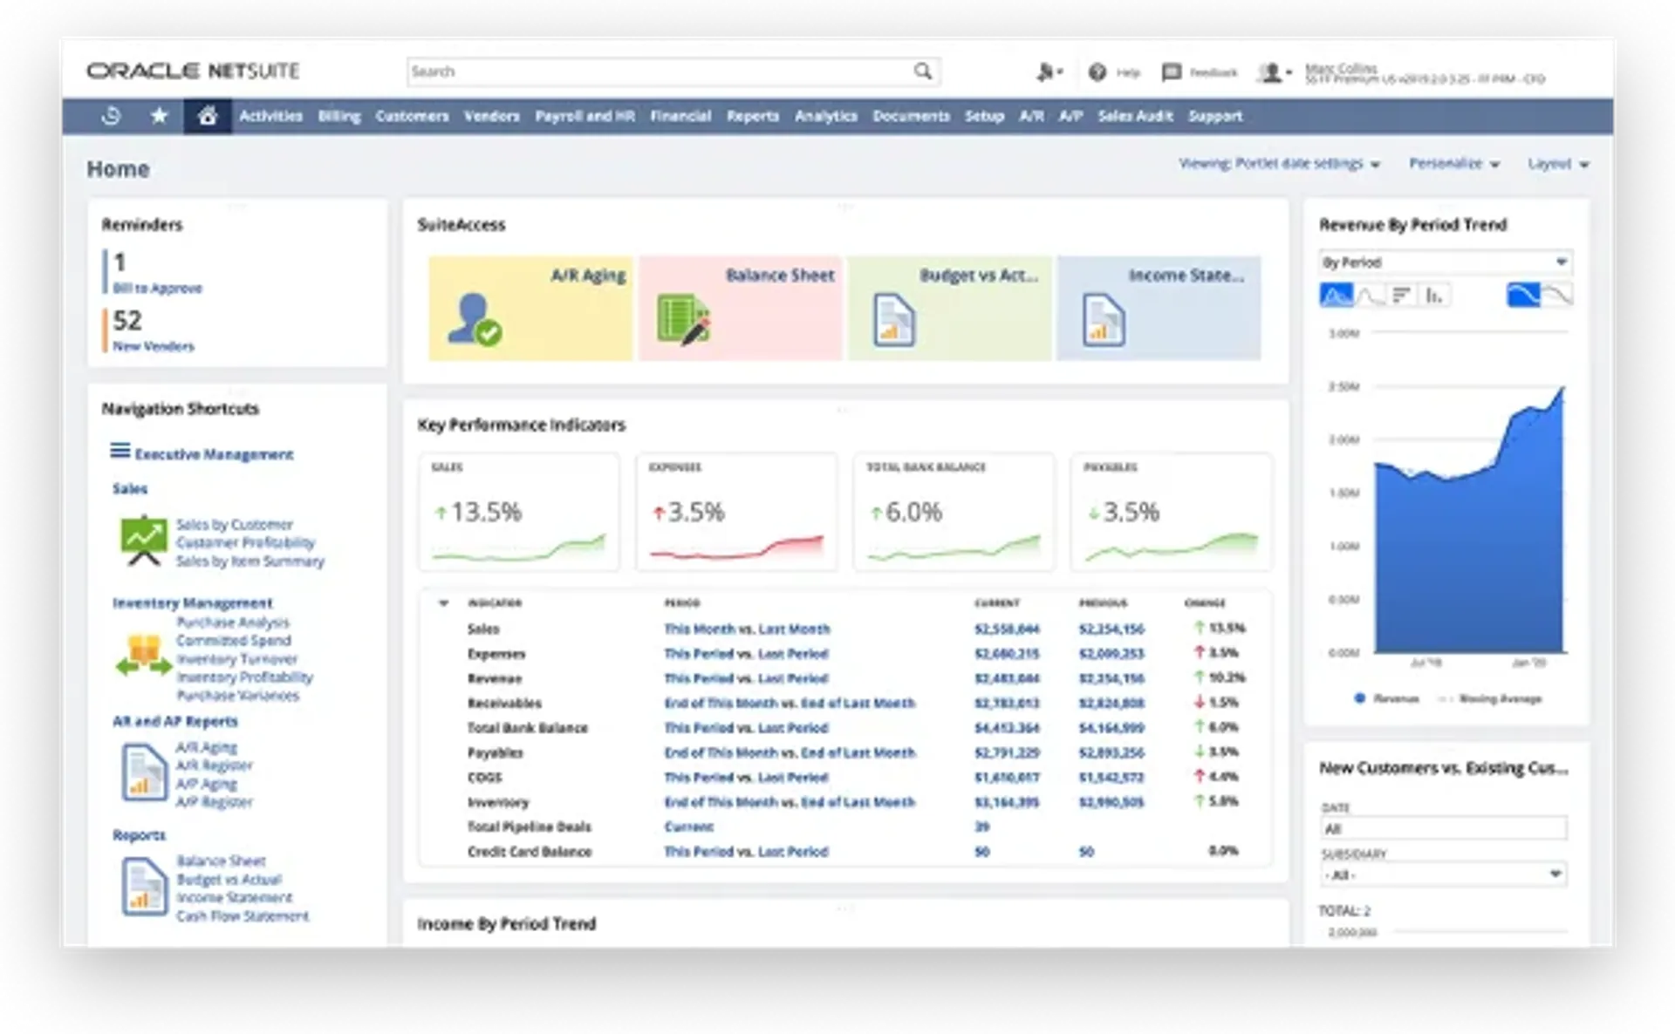Open the By Period dropdown

(1445, 262)
